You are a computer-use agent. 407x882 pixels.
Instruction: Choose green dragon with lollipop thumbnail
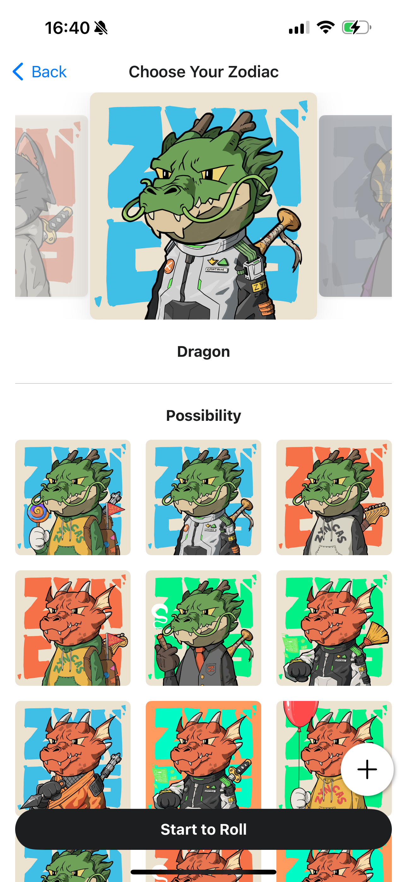pos(73,497)
